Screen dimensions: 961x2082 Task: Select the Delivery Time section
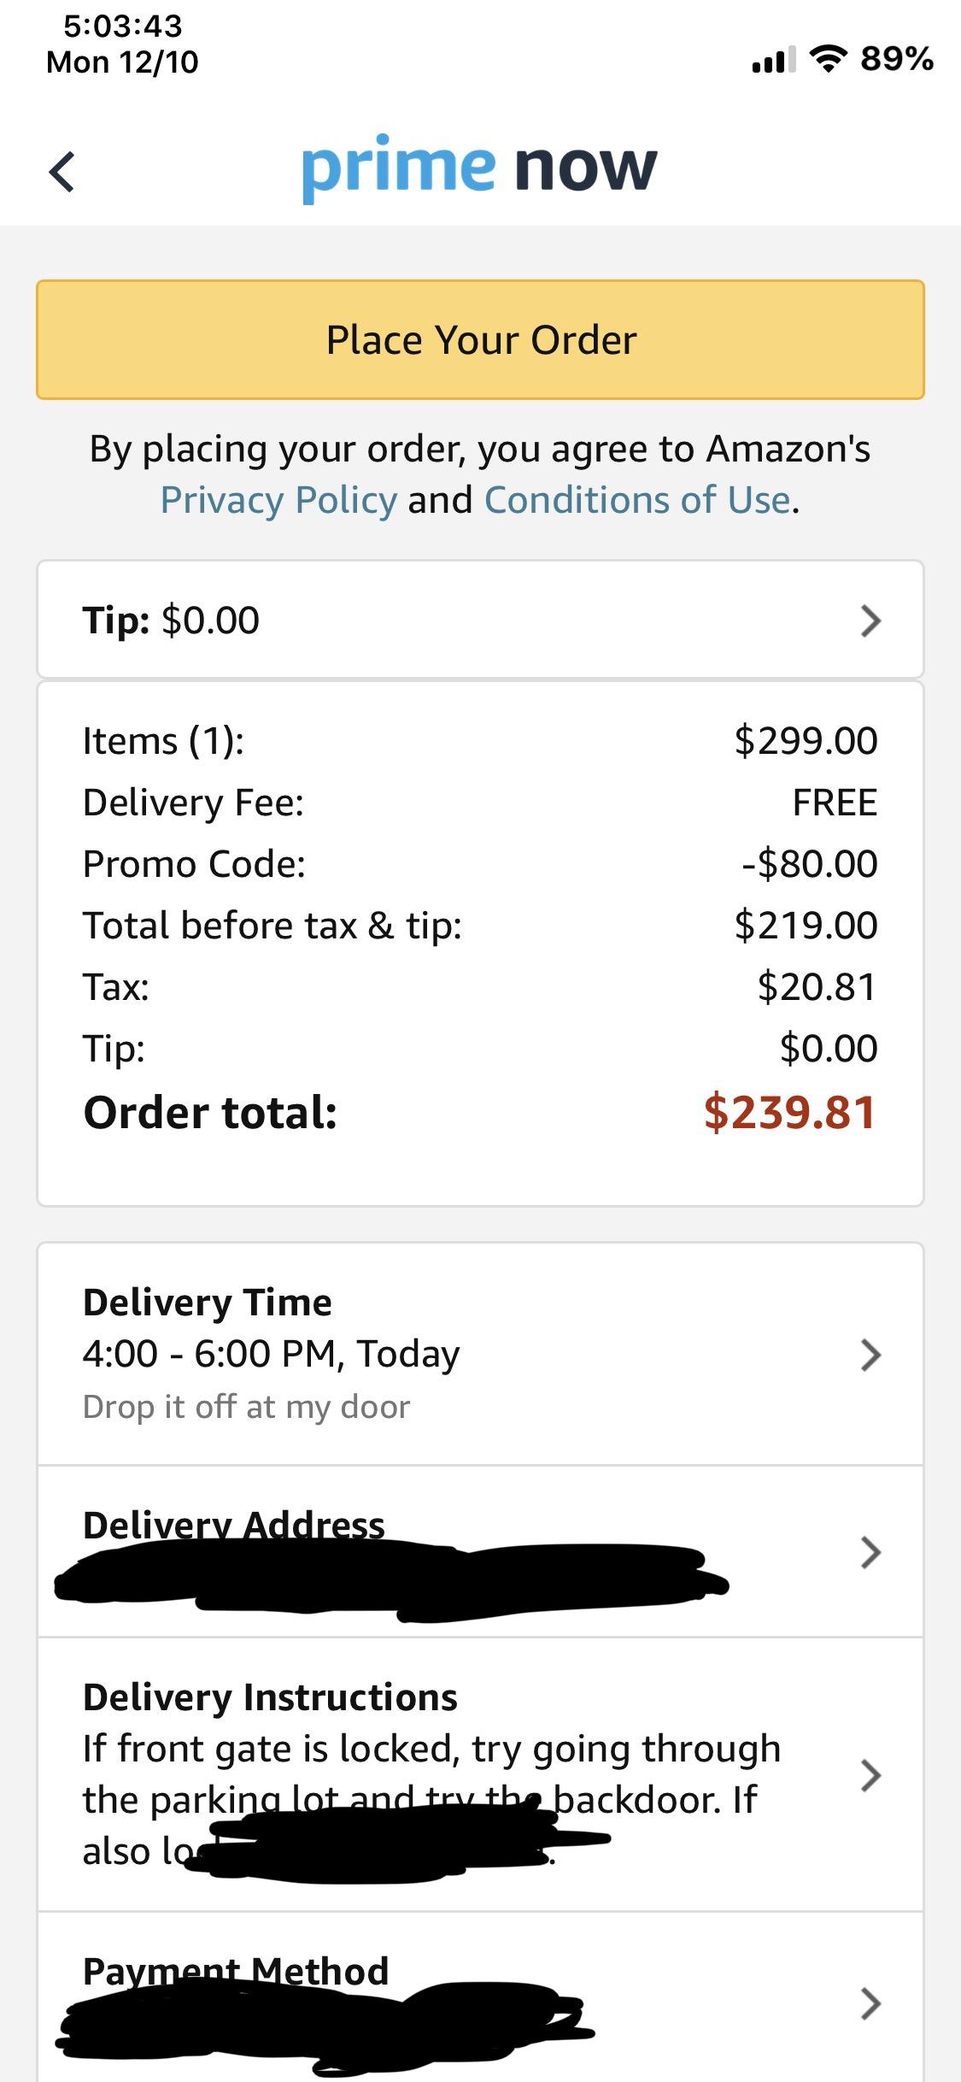480,1354
